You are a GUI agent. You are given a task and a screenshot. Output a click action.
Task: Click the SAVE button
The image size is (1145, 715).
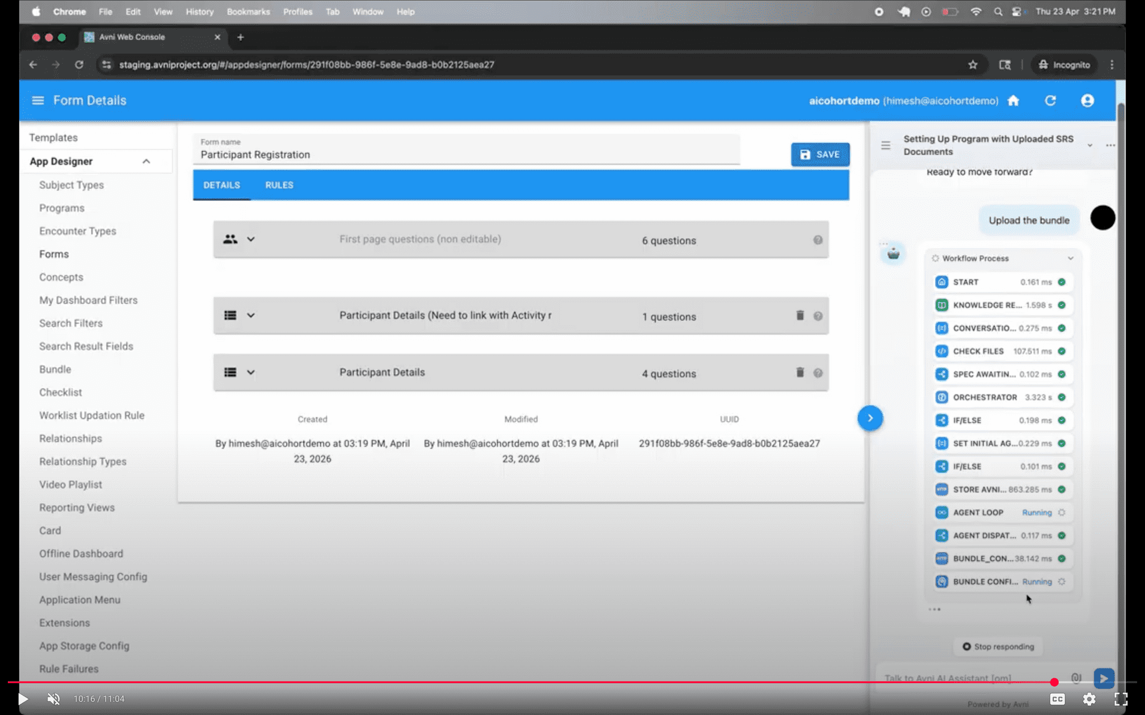(x=820, y=155)
